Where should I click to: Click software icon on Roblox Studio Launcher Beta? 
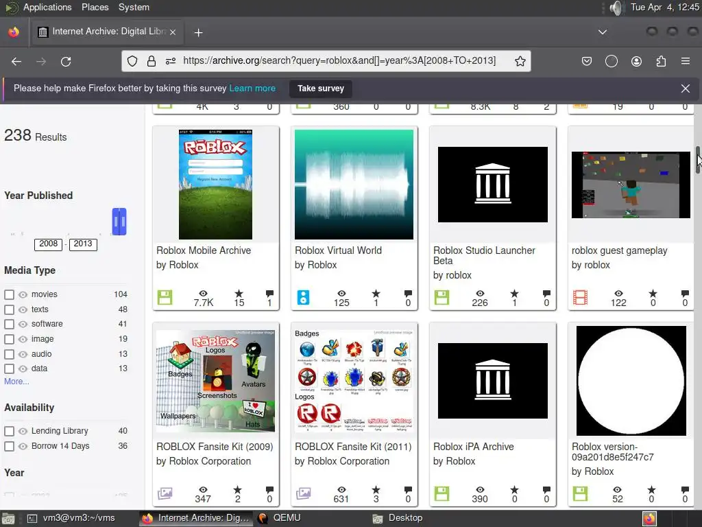pos(441,298)
